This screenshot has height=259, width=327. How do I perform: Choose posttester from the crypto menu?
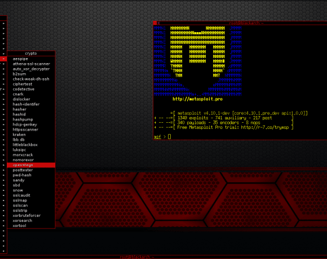click(31, 170)
